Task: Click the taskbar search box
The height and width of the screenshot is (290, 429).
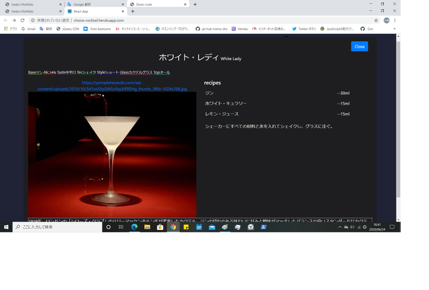Action: (x=57, y=227)
